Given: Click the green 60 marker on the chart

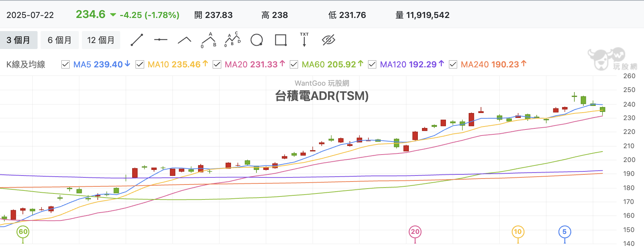Looking at the screenshot, I should tap(23, 232).
